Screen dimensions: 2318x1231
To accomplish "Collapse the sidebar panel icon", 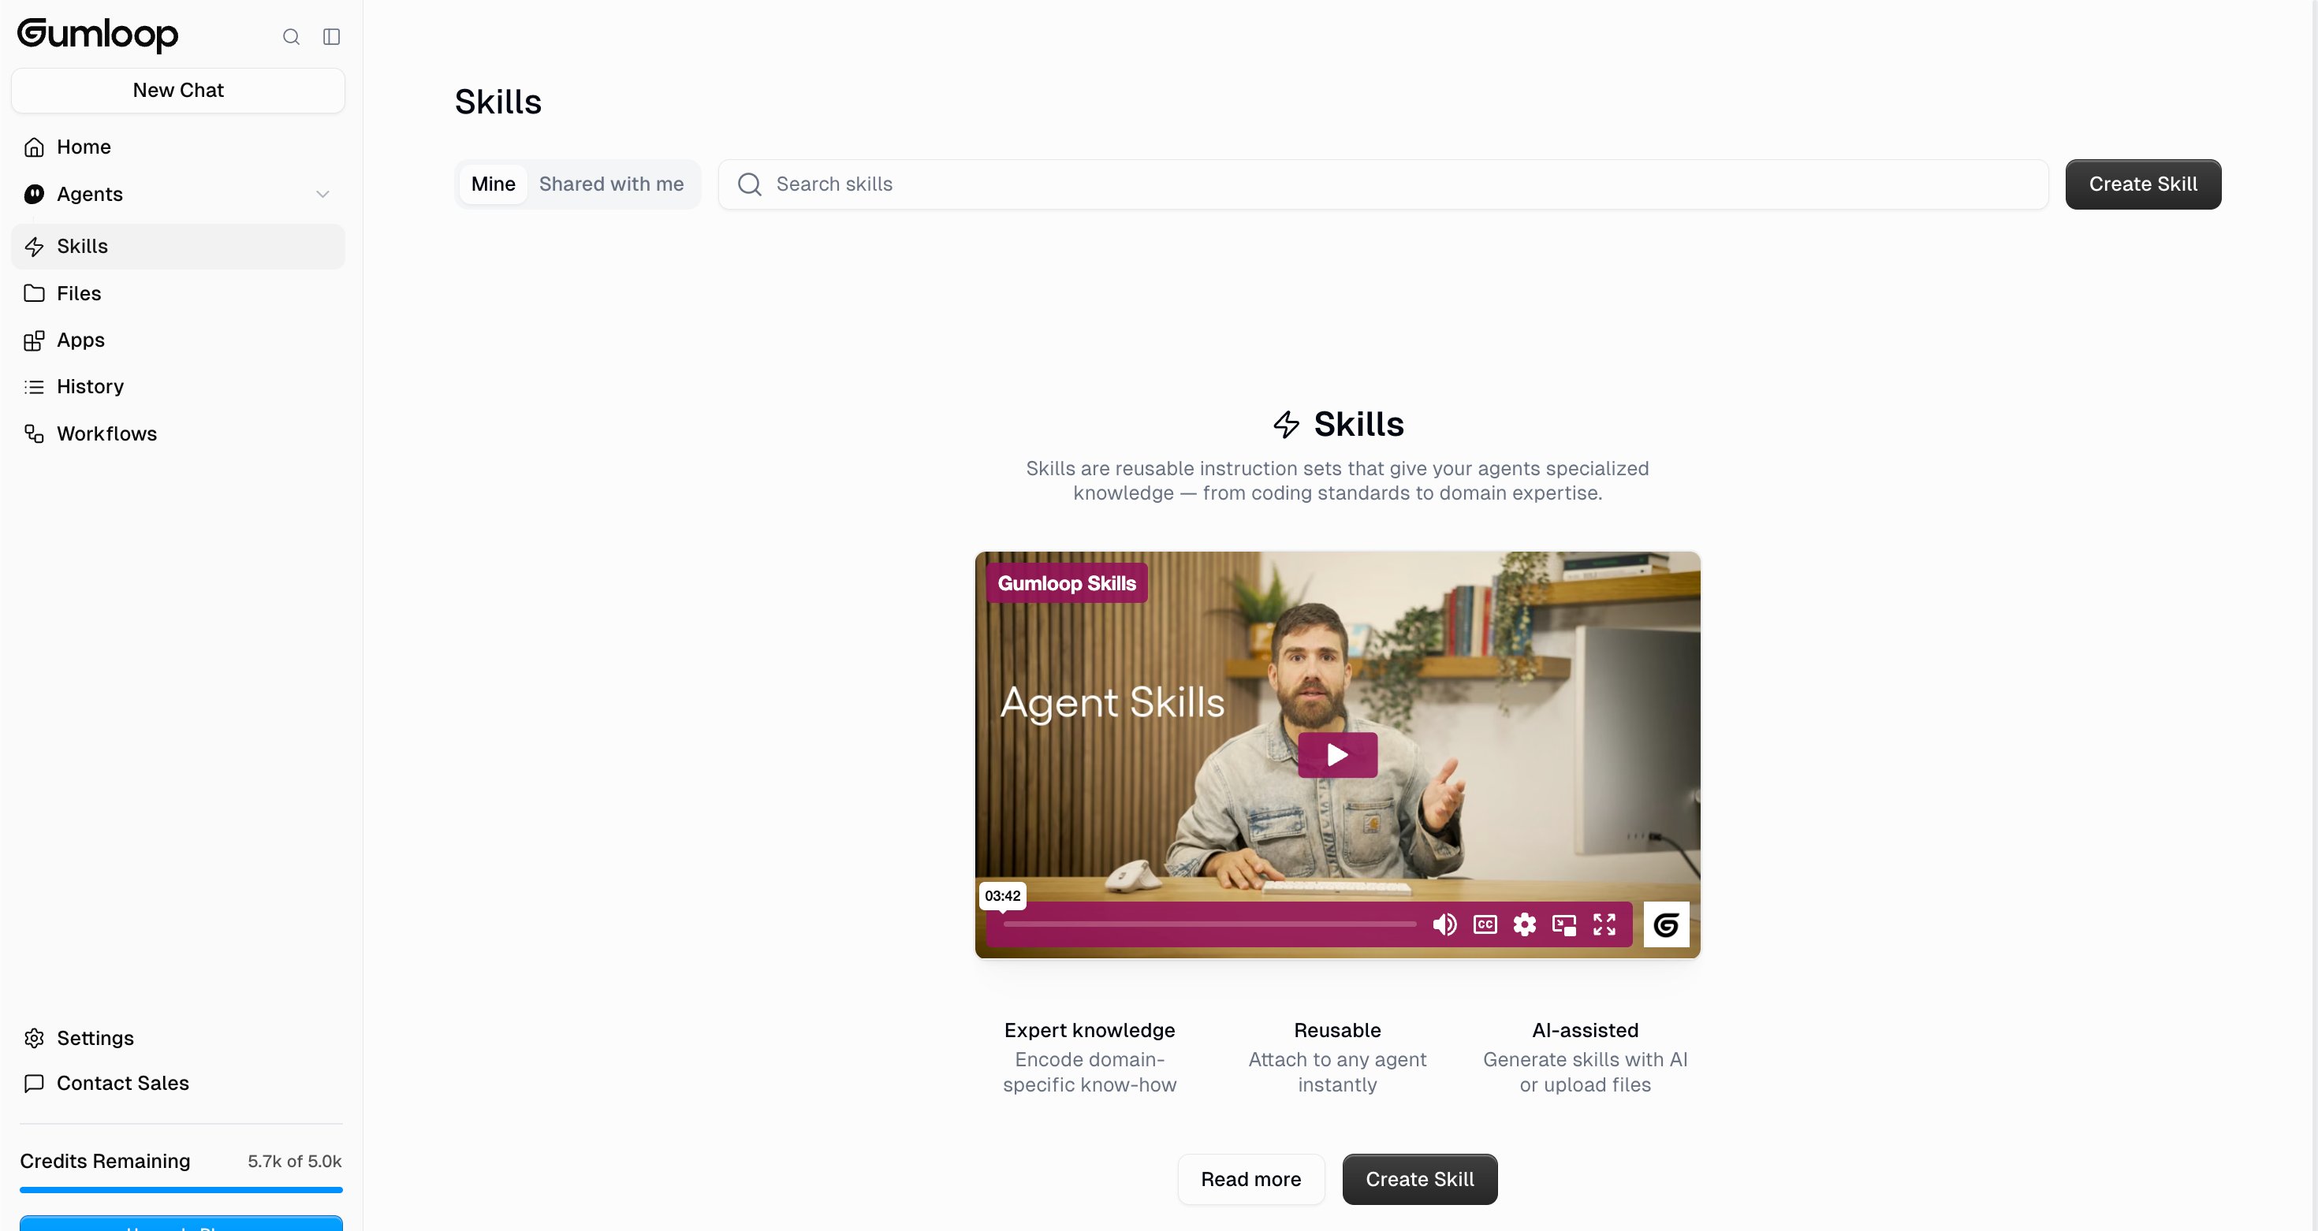I will pyautogui.click(x=331, y=37).
